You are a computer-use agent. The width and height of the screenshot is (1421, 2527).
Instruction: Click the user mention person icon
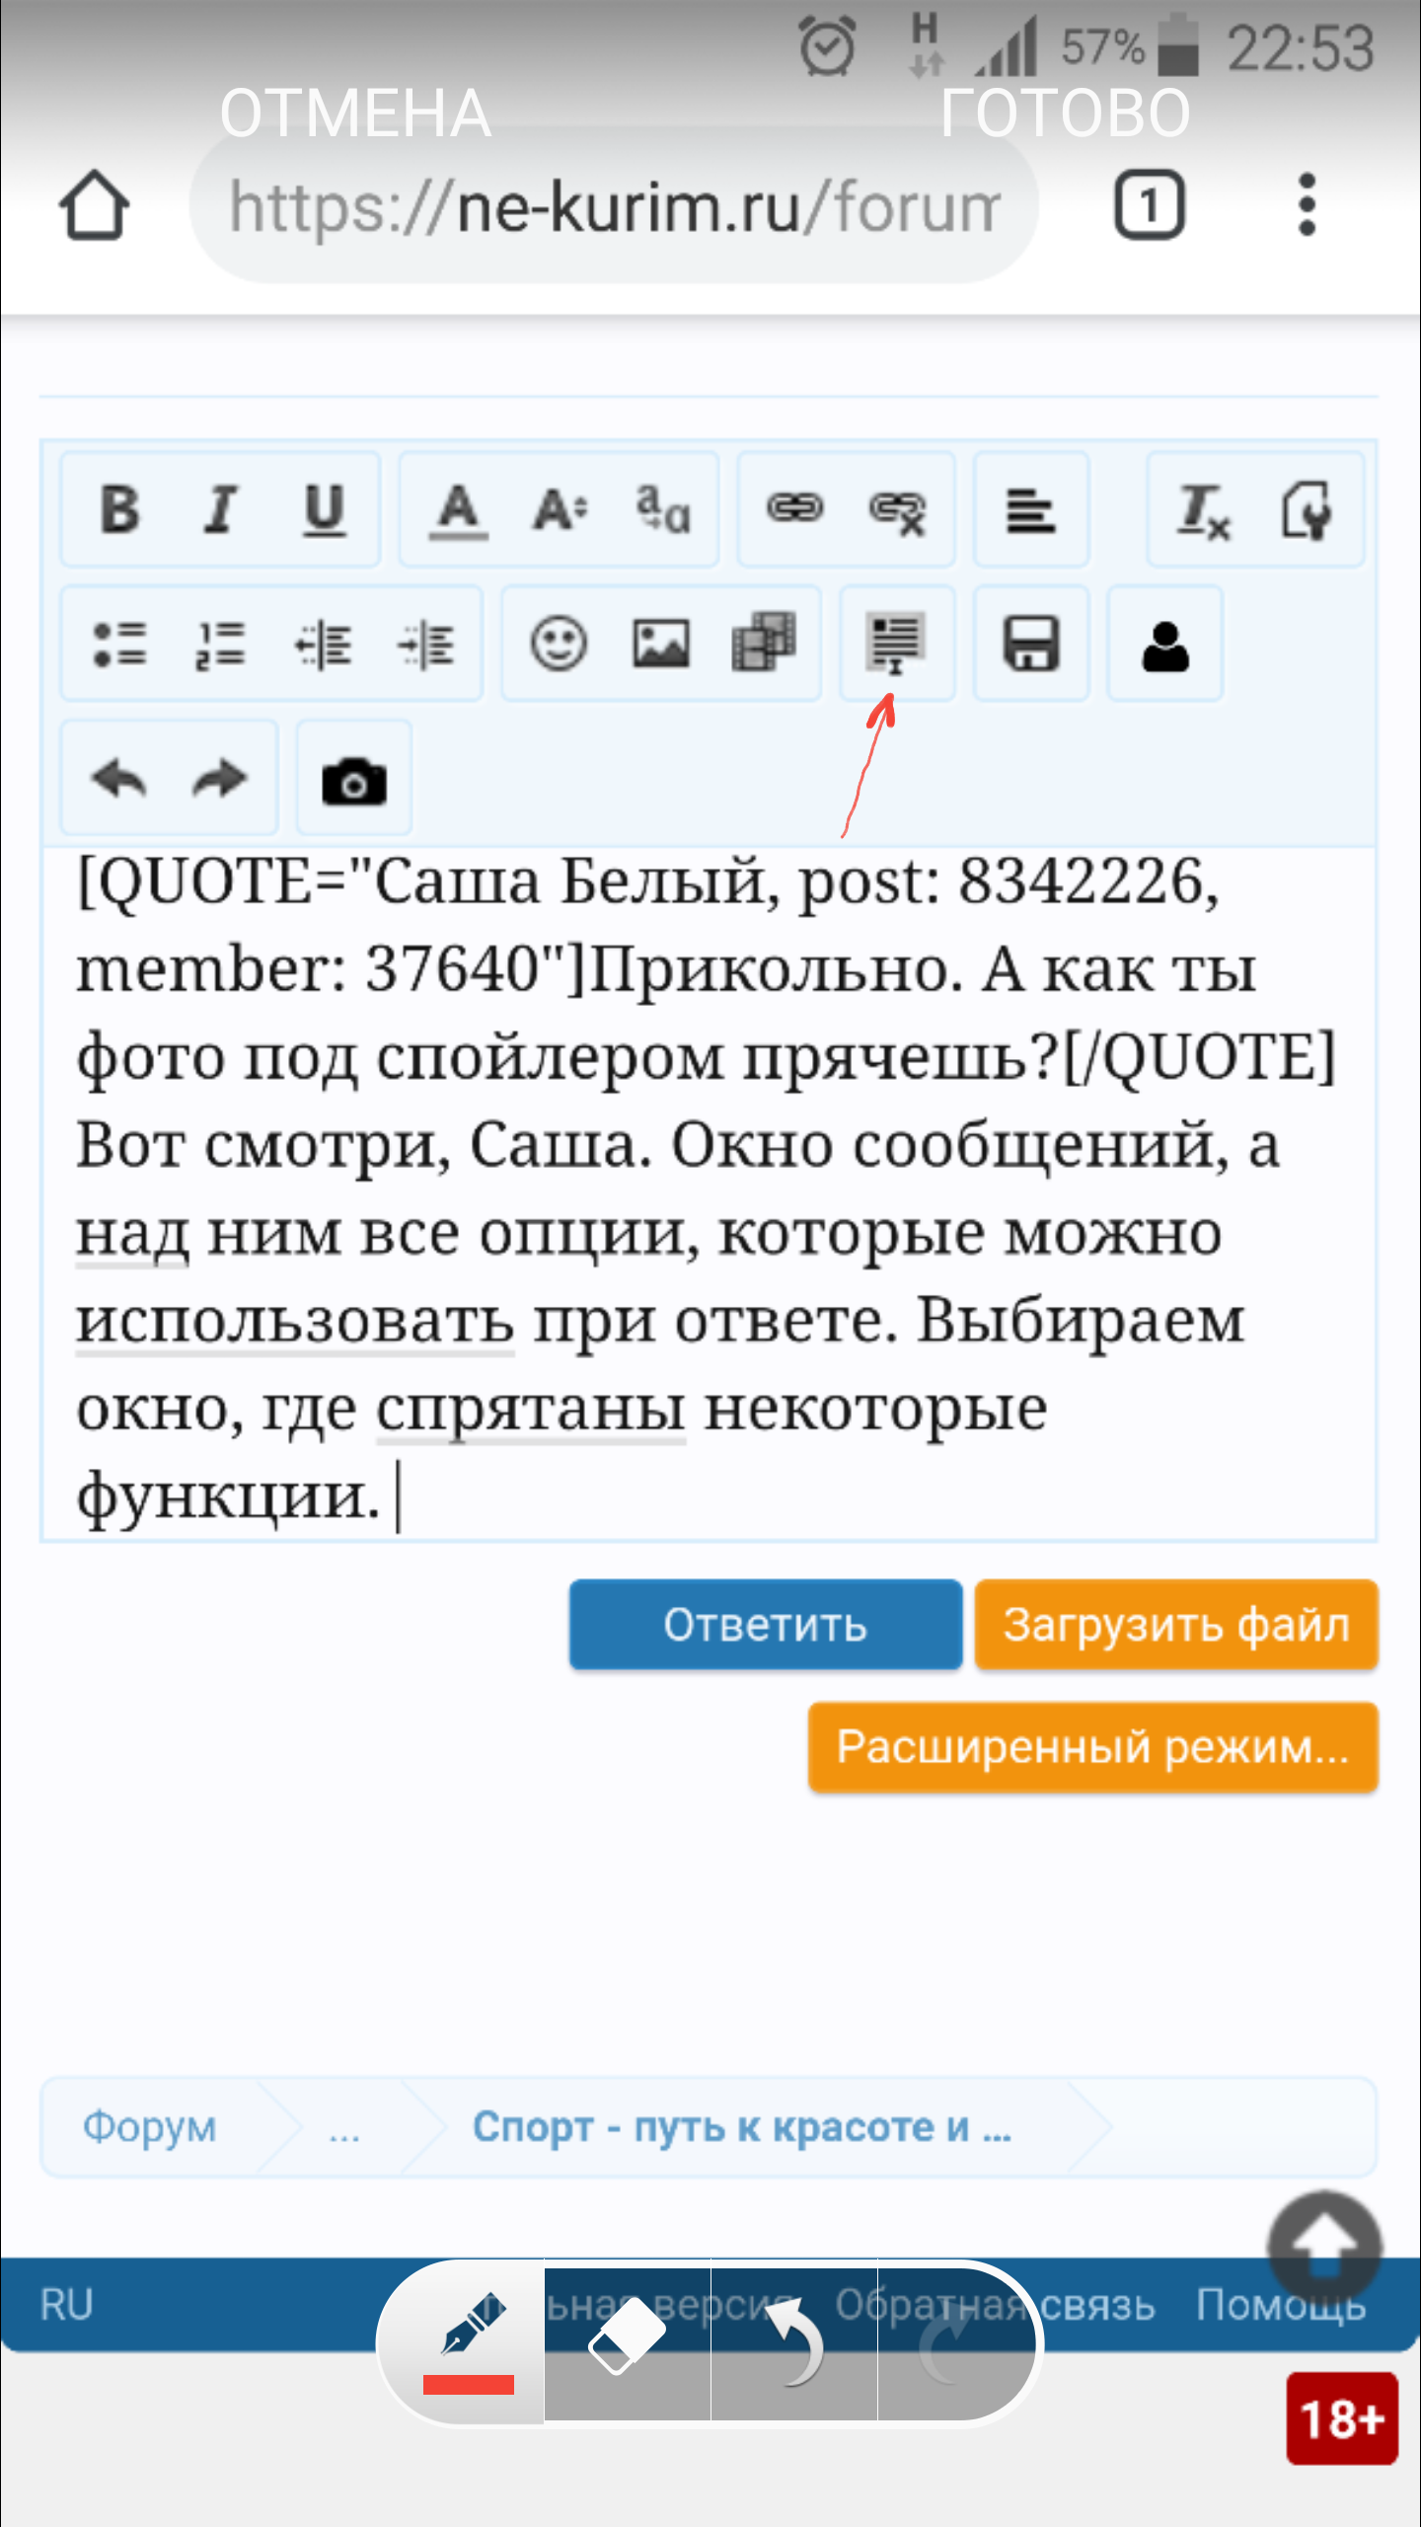tap(1165, 647)
